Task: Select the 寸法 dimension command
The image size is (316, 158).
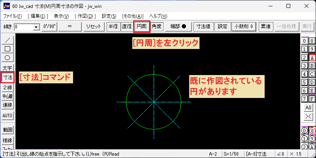Action: point(8,77)
